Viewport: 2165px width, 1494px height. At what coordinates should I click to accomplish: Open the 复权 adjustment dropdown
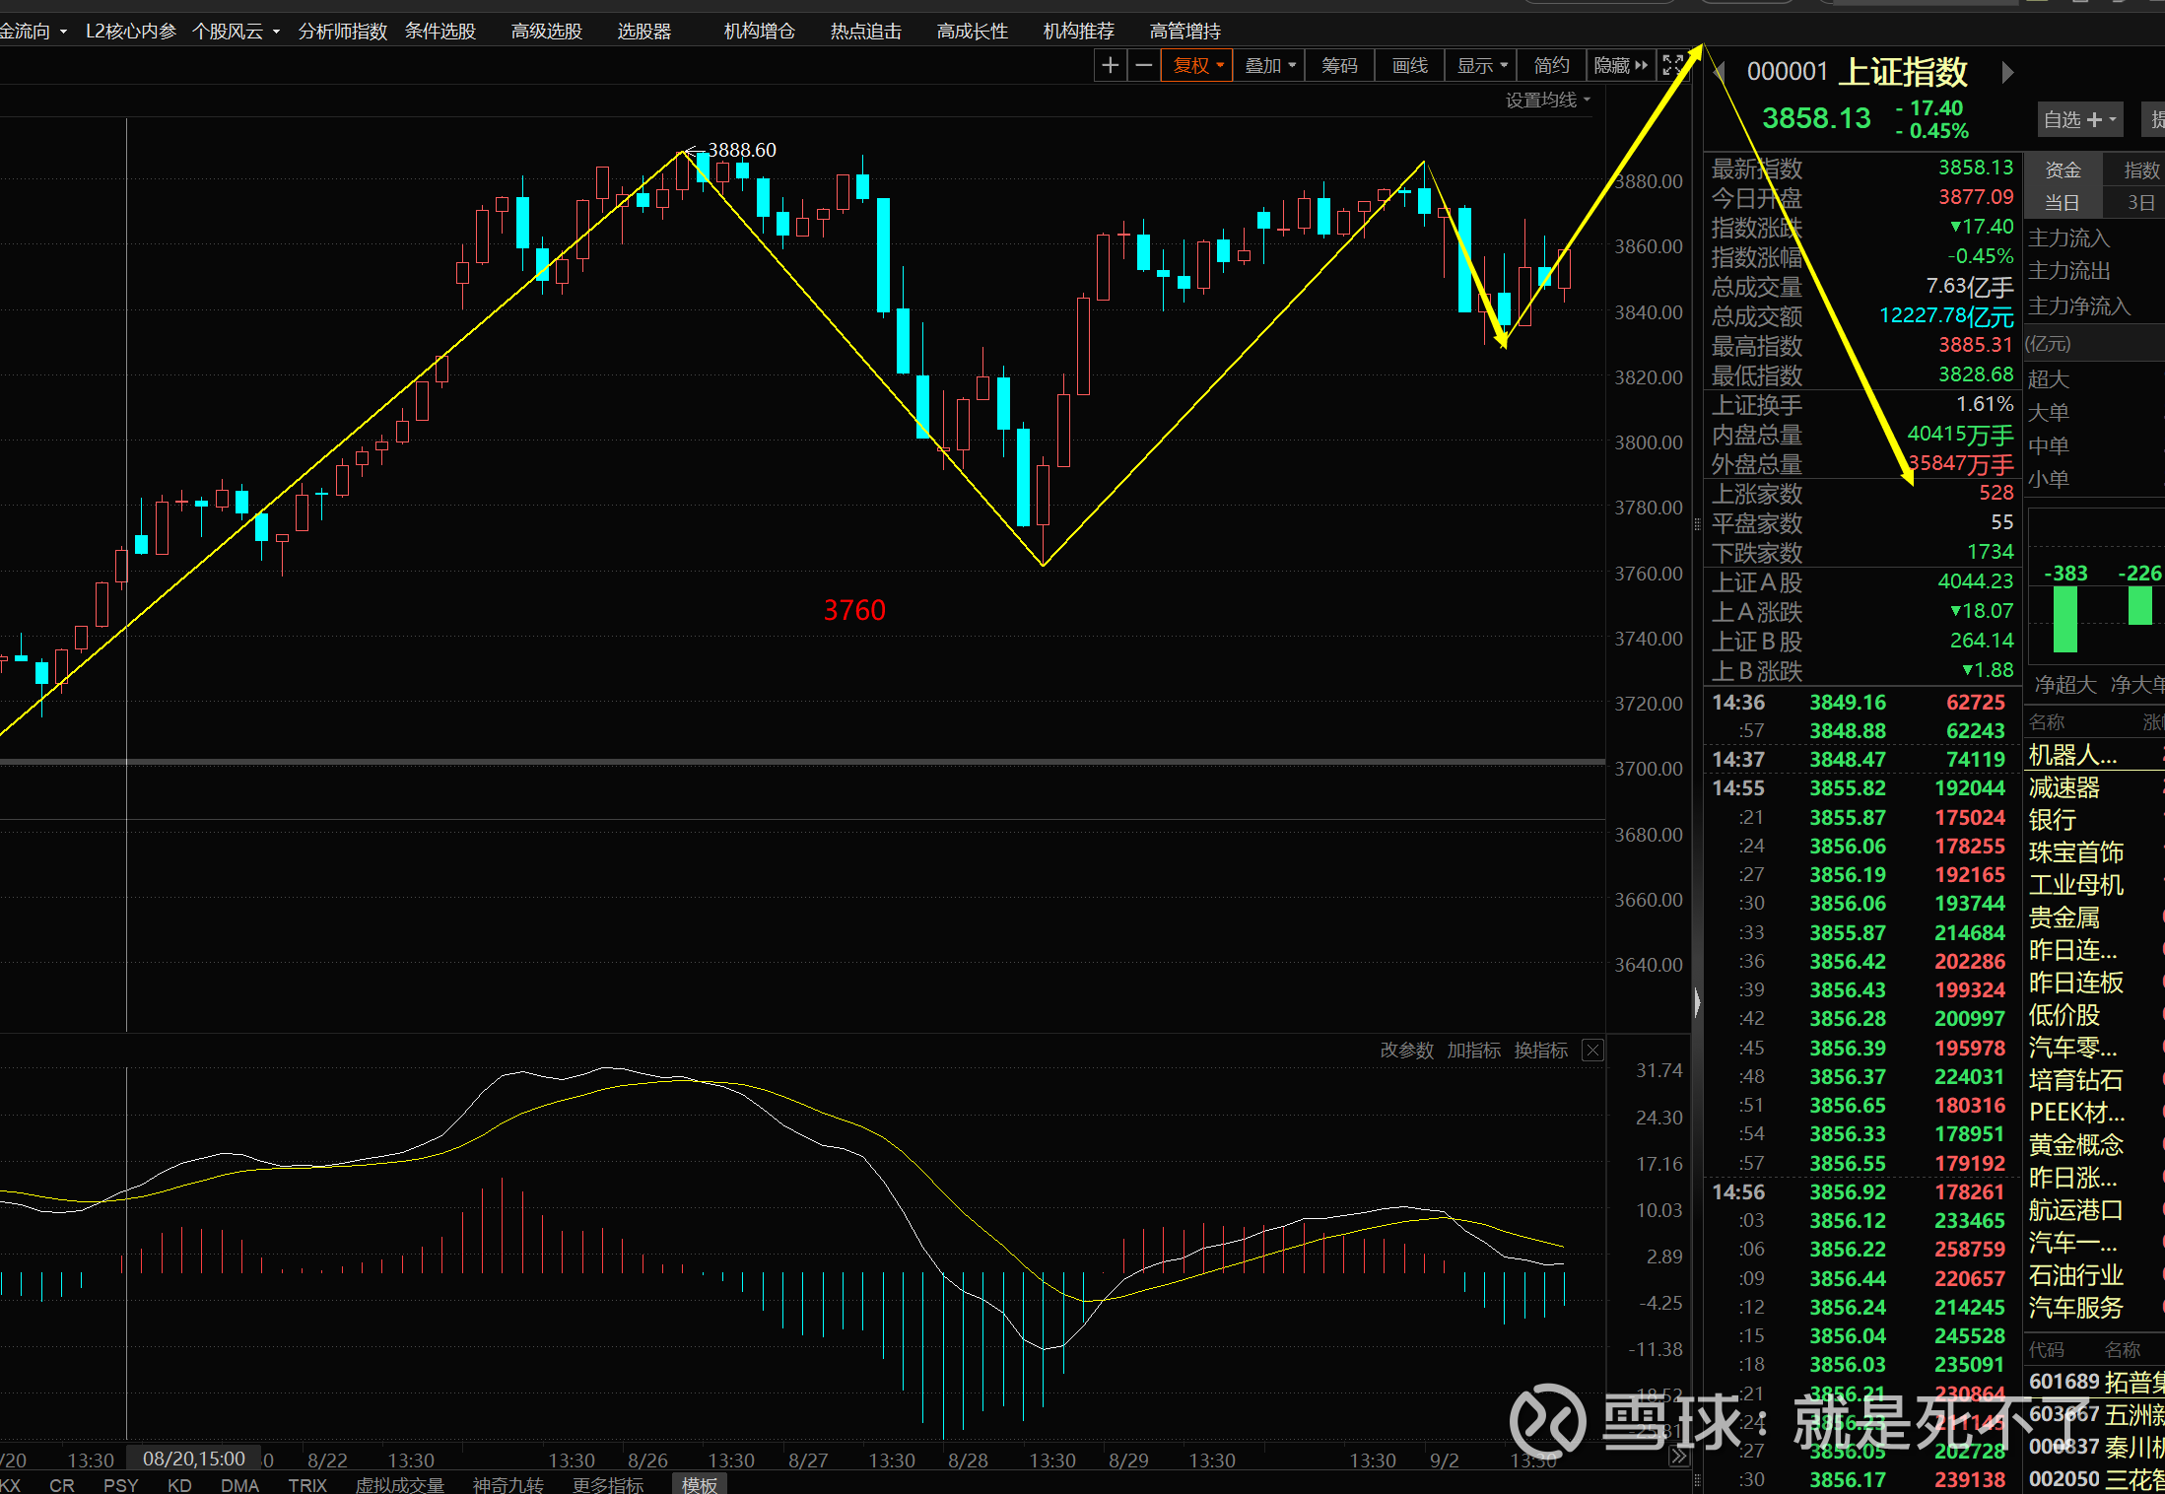point(1197,66)
